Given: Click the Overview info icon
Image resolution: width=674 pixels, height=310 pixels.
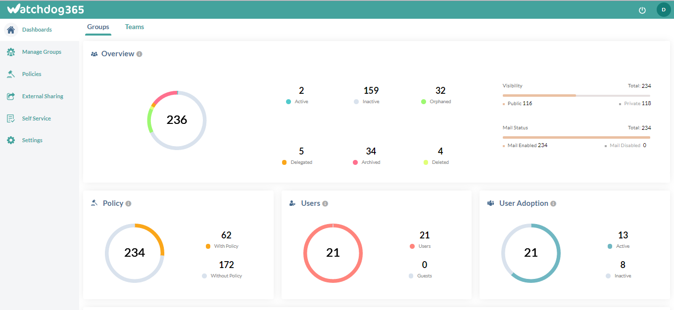Looking at the screenshot, I should (140, 54).
